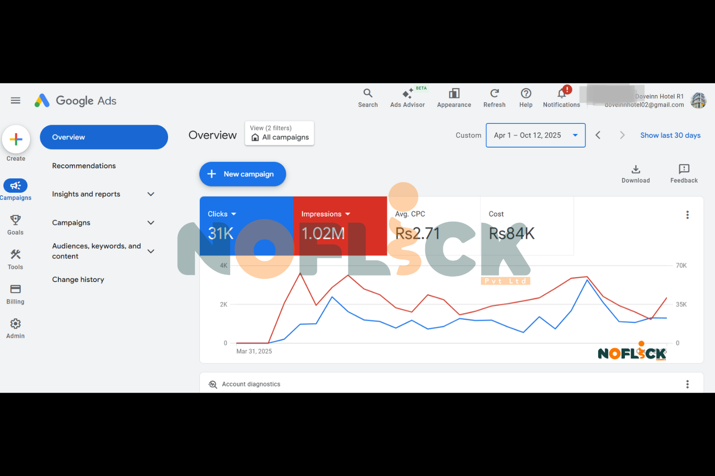Go to next date range
Screen dimensions: 715x476
click(622, 135)
